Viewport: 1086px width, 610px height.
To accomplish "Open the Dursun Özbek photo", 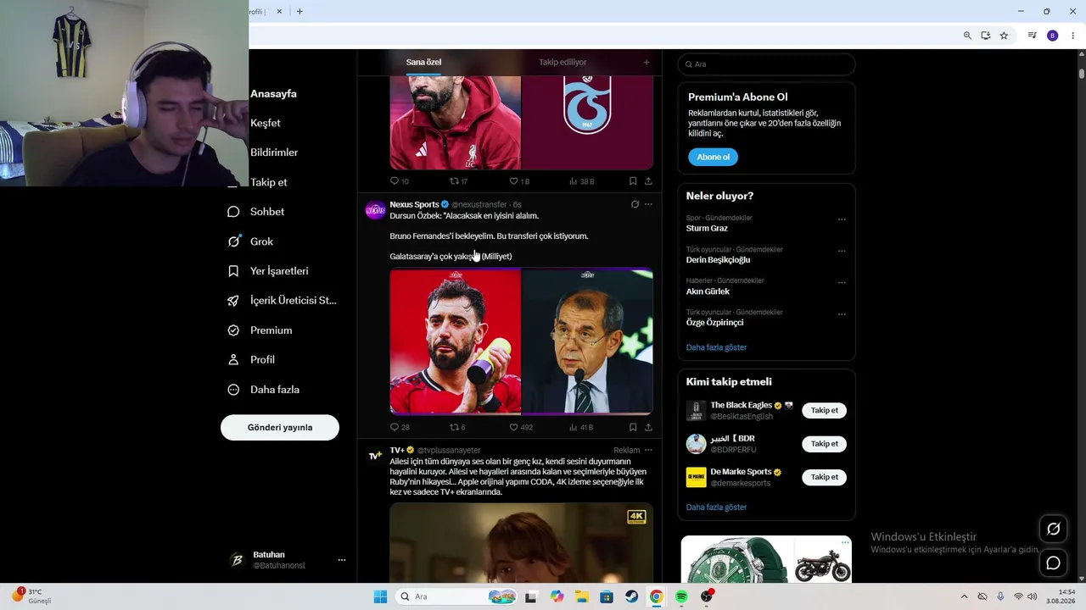I will click(x=587, y=341).
